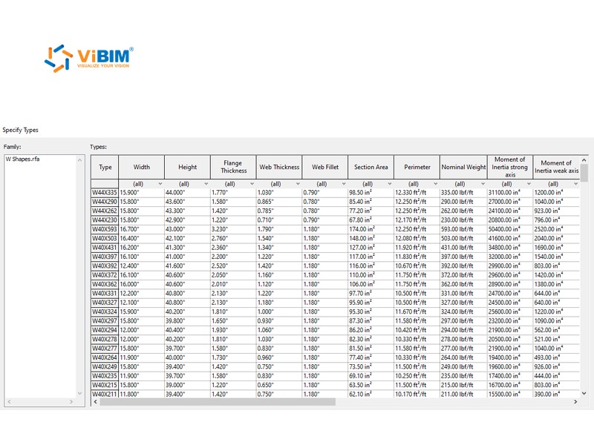Click the Type column header
This screenshot has height=445, width=594.
pos(105,167)
